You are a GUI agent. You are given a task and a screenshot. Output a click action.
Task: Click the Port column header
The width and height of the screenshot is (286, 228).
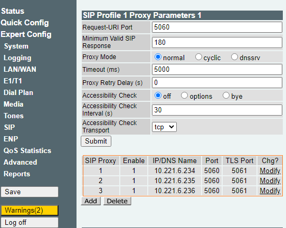point(212,160)
